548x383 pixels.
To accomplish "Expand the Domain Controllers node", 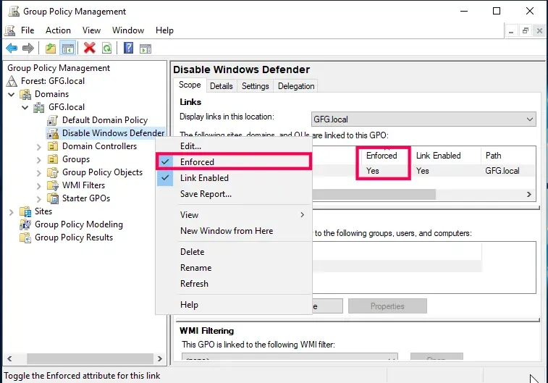I will click(x=39, y=147).
